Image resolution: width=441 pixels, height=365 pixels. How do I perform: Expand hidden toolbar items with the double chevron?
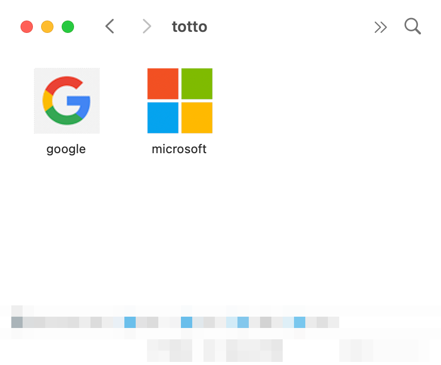(381, 27)
